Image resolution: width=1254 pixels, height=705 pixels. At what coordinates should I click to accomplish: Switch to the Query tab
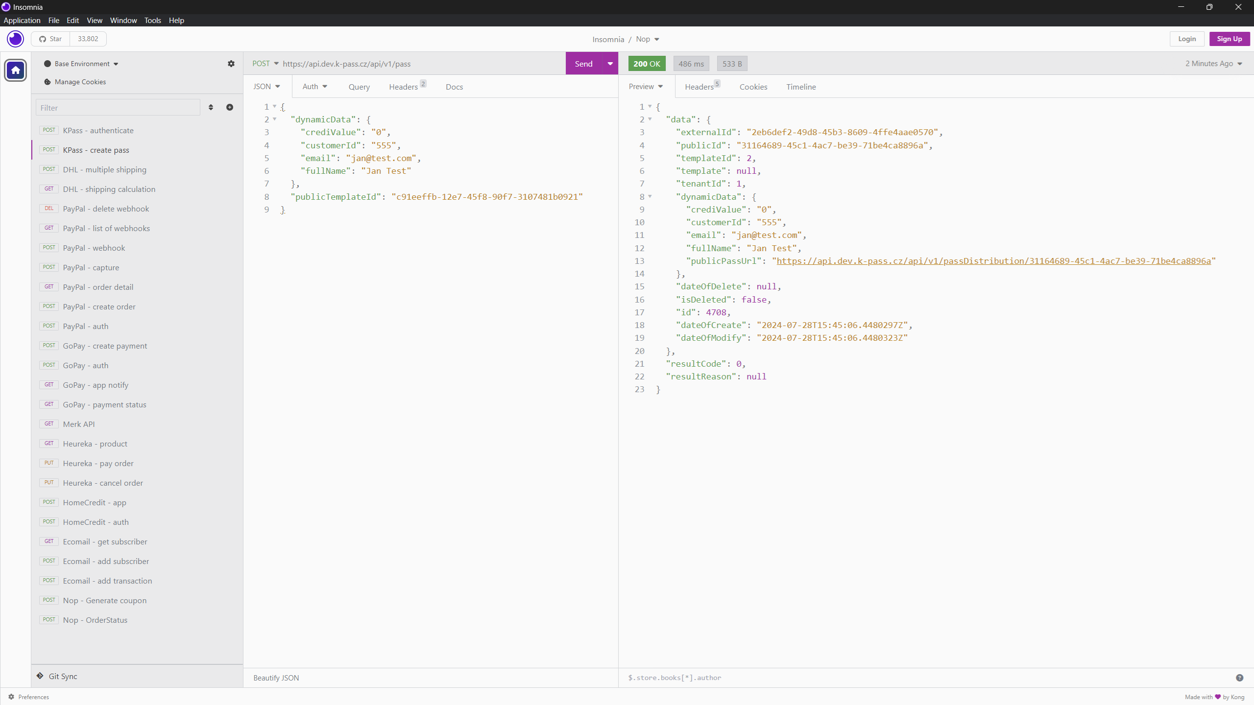(x=359, y=87)
